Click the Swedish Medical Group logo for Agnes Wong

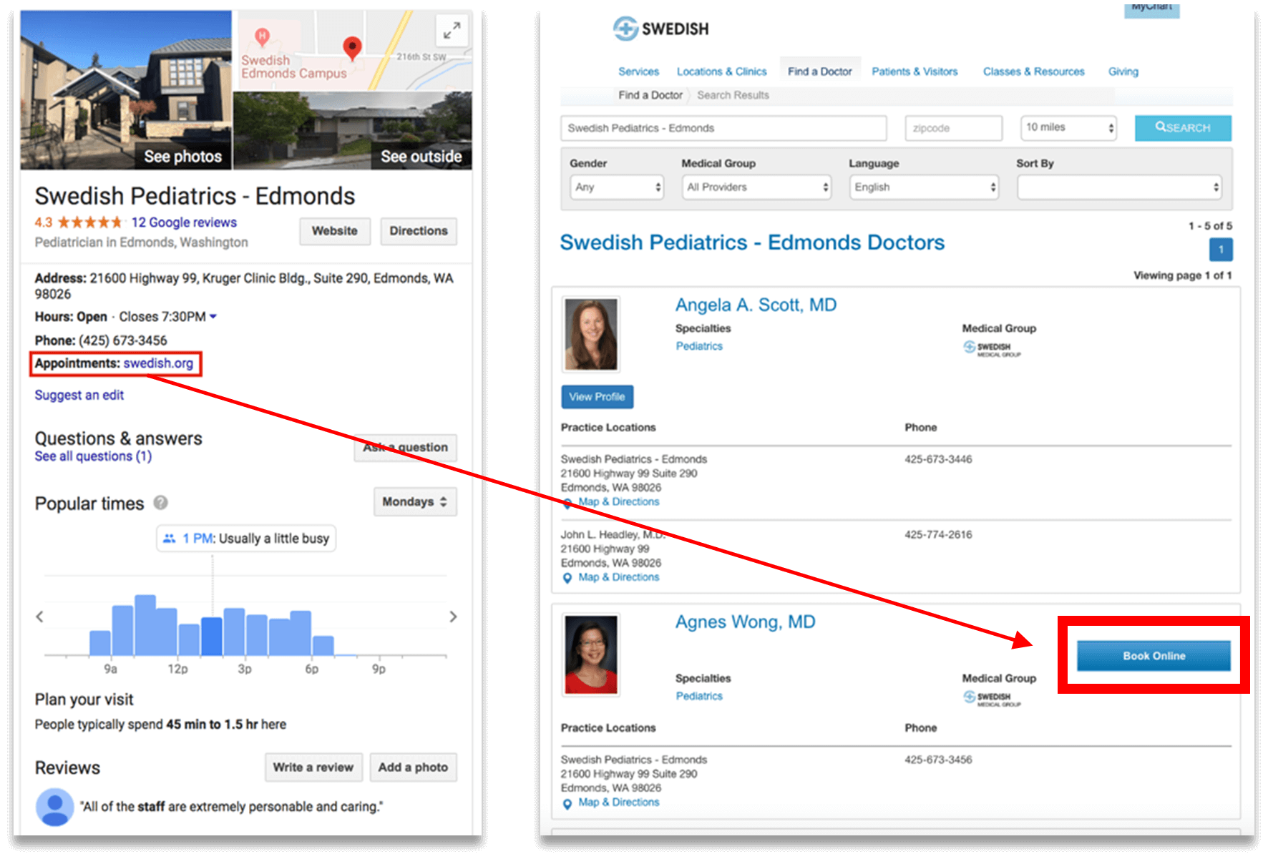coord(992,698)
